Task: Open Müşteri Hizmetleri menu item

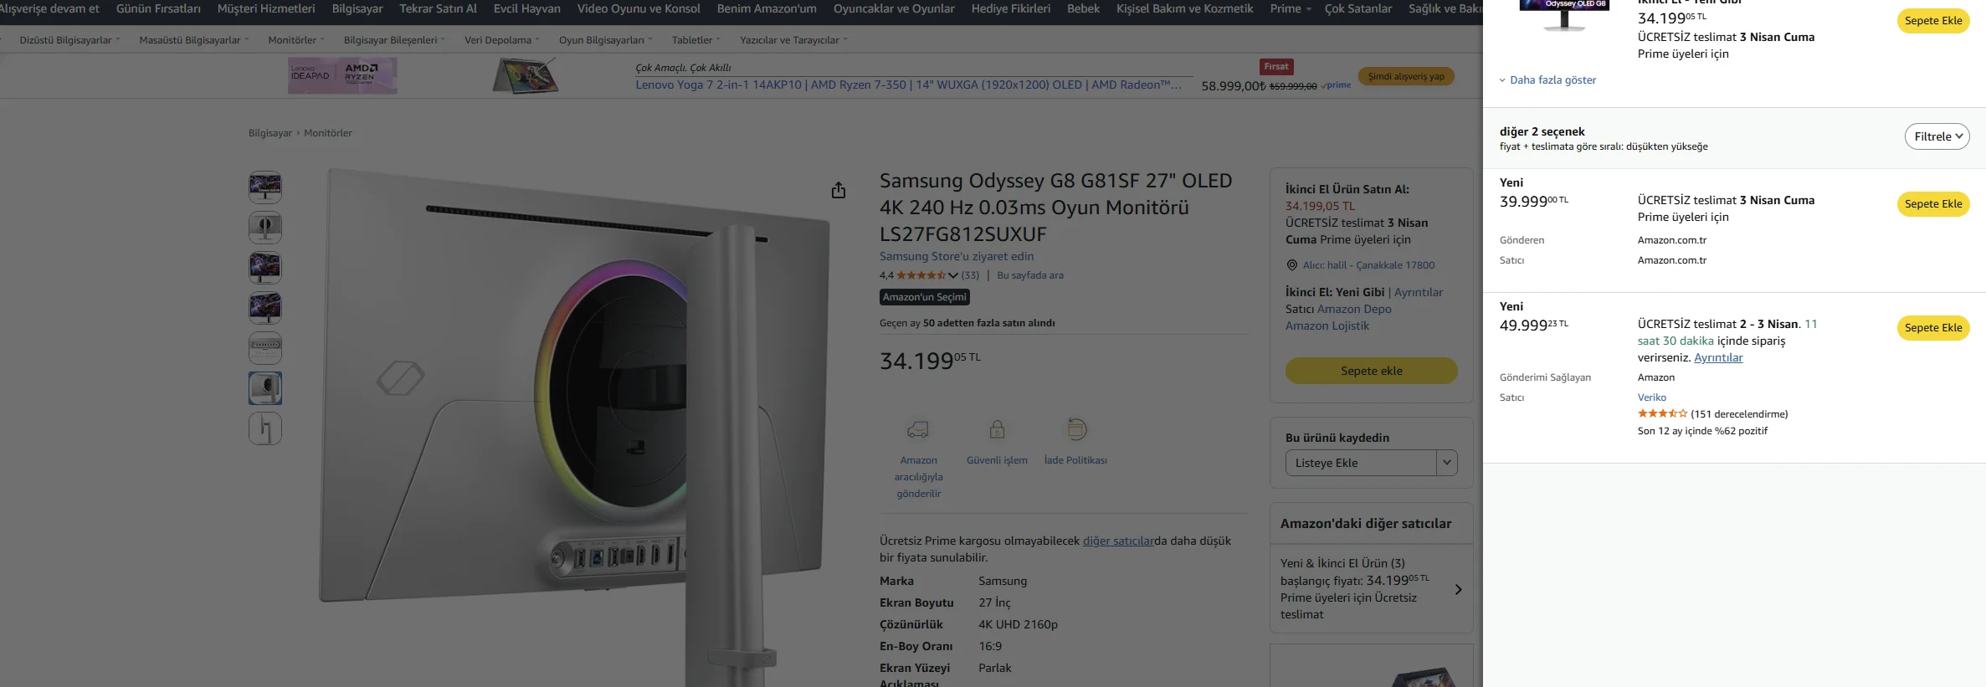Action: pos(266,8)
